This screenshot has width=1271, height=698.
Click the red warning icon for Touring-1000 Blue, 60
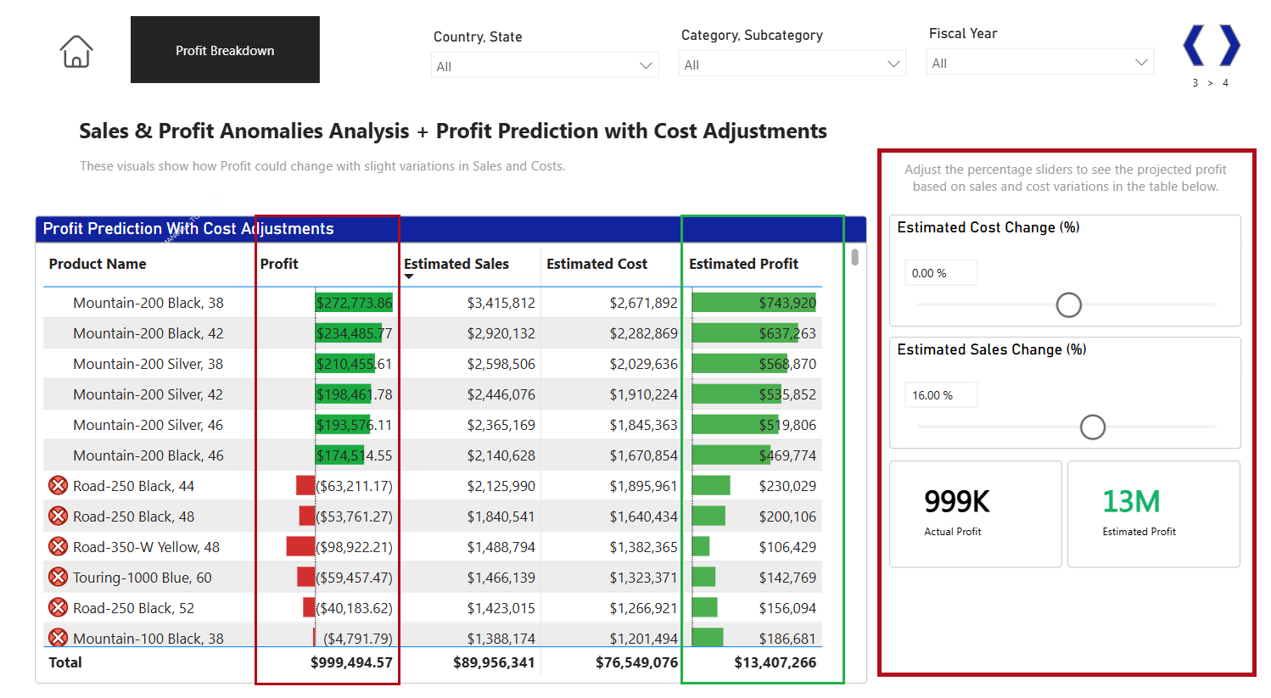click(58, 577)
